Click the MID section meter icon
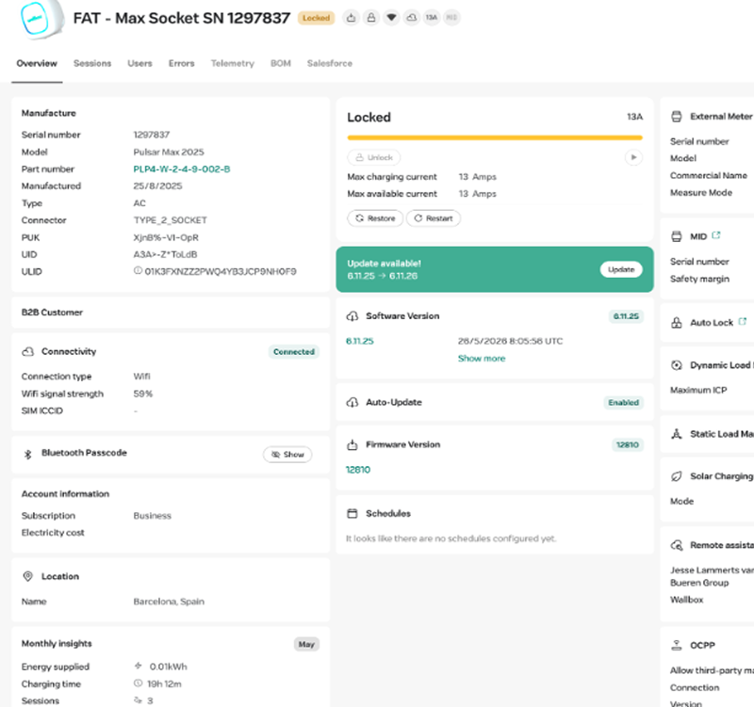 677,236
